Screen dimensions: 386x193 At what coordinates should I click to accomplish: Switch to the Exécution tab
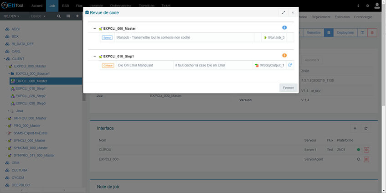click(342, 17)
